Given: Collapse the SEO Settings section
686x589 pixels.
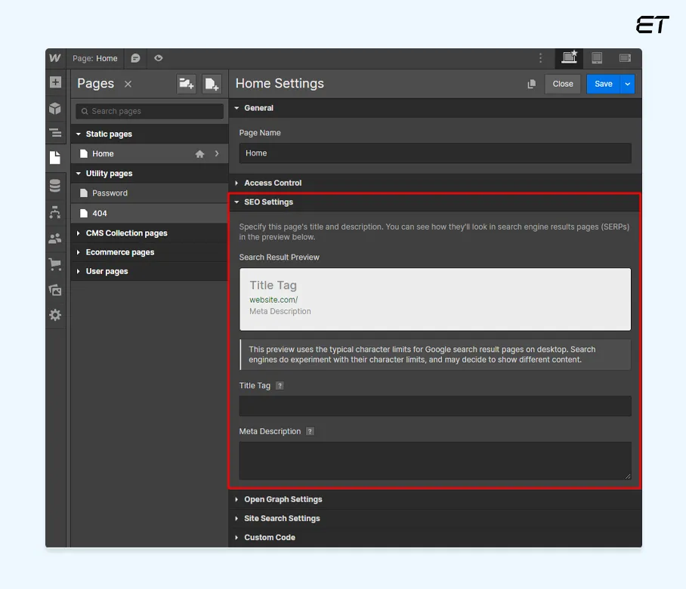Looking at the screenshot, I should [435, 202].
